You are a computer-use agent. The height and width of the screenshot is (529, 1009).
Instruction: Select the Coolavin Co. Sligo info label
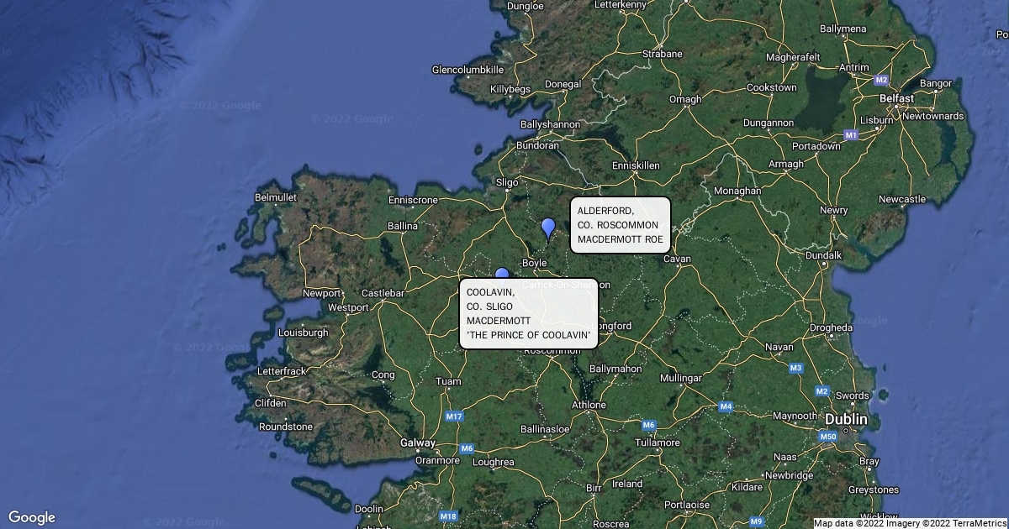click(529, 313)
